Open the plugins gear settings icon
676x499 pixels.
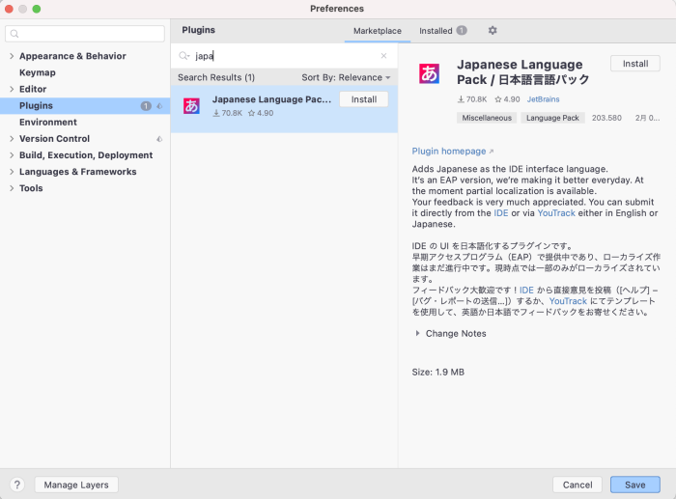coord(493,31)
